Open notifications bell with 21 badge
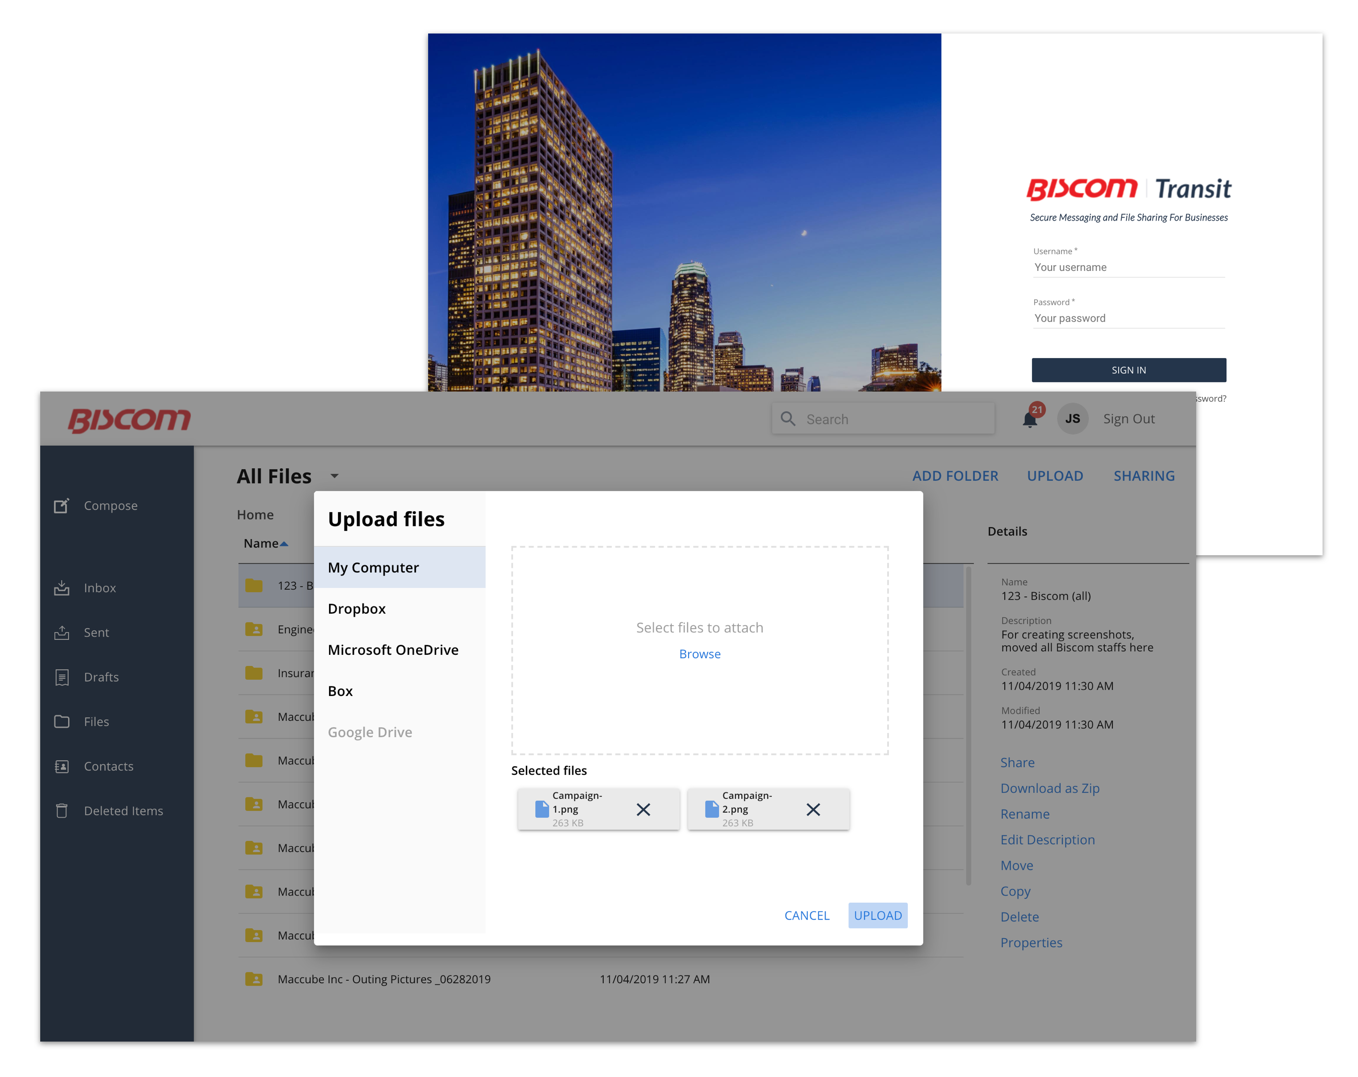Image resolution: width=1358 pixels, height=1077 pixels. [1030, 419]
